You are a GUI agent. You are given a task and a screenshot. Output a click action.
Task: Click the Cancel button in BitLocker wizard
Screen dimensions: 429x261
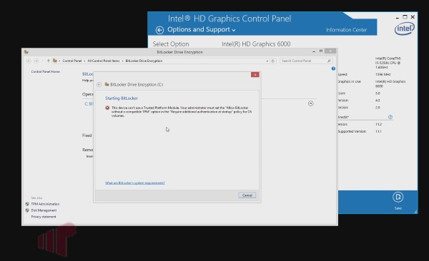click(247, 195)
